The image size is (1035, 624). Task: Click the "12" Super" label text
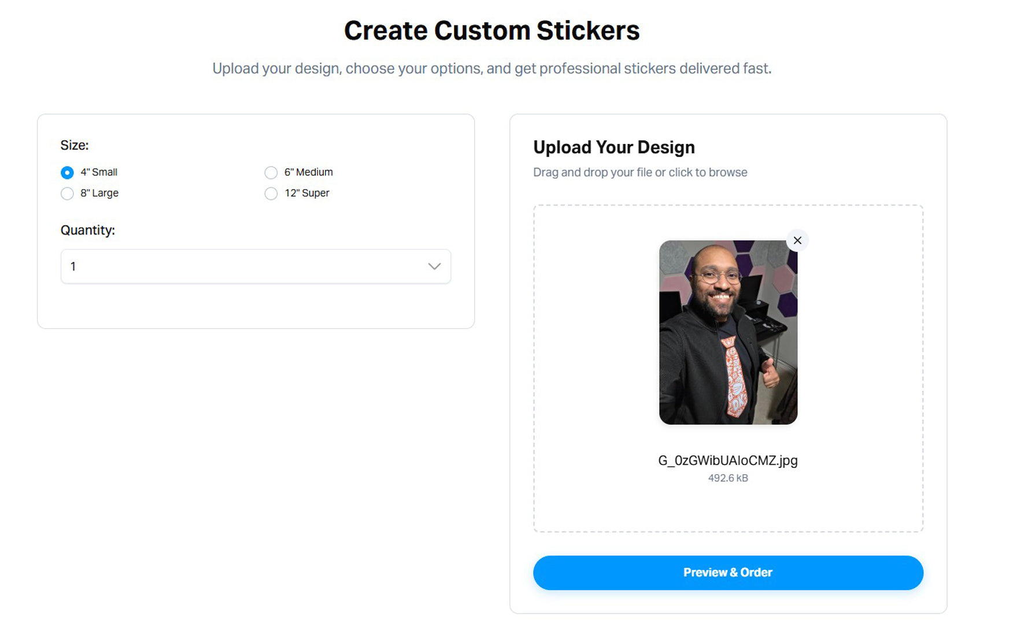(x=306, y=193)
